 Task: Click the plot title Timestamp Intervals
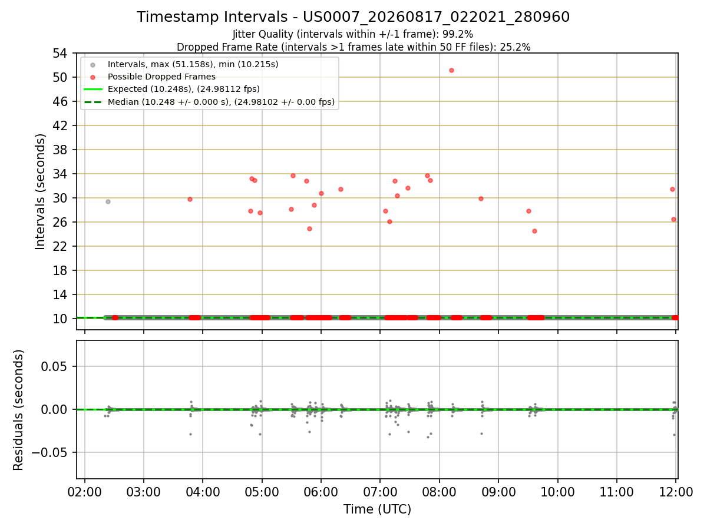click(x=353, y=17)
